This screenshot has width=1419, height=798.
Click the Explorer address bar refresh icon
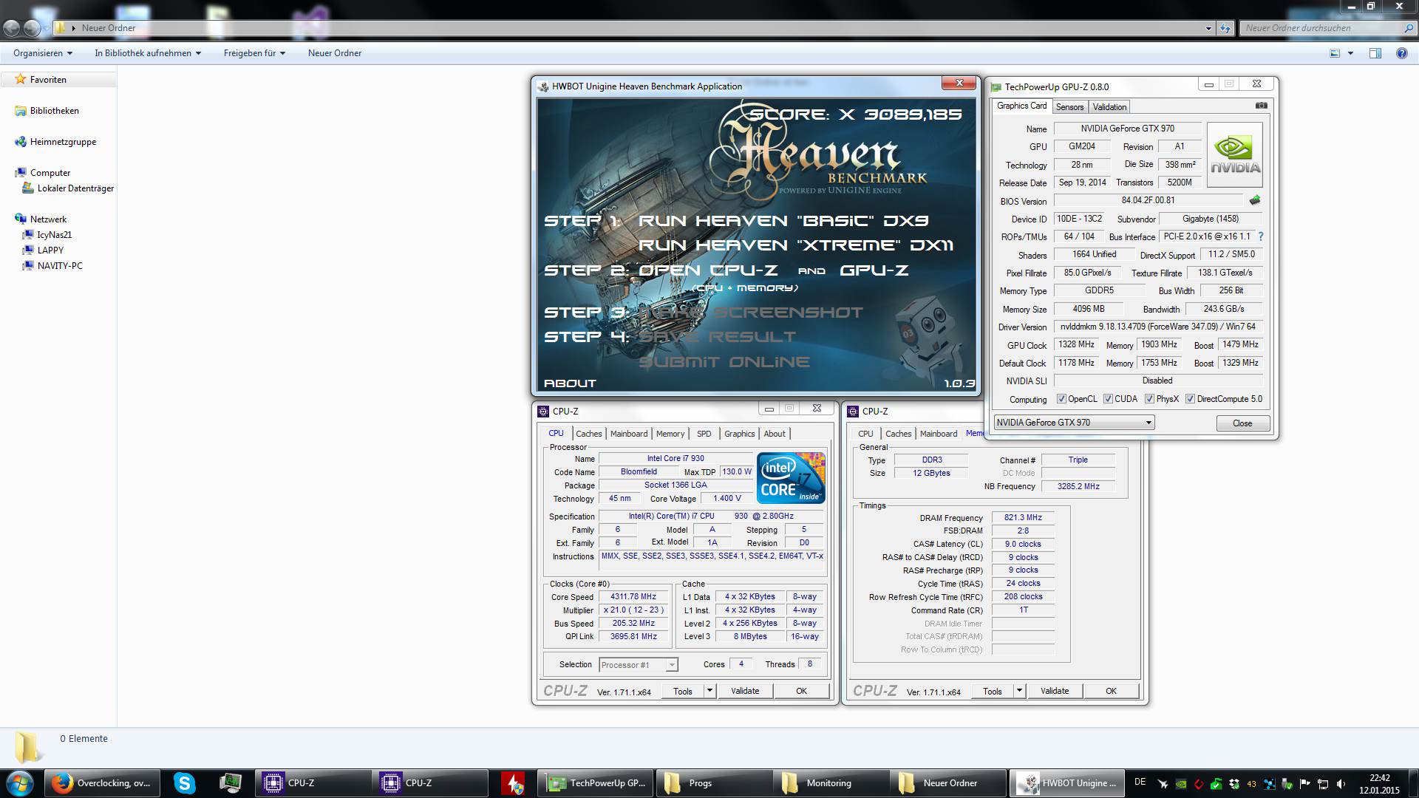coord(1225,28)
